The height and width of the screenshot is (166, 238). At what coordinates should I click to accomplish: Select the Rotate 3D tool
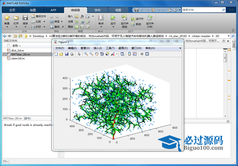coord(102,54)
